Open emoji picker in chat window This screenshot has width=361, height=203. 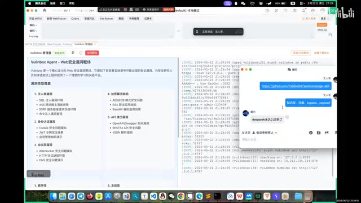pos(311,133)
